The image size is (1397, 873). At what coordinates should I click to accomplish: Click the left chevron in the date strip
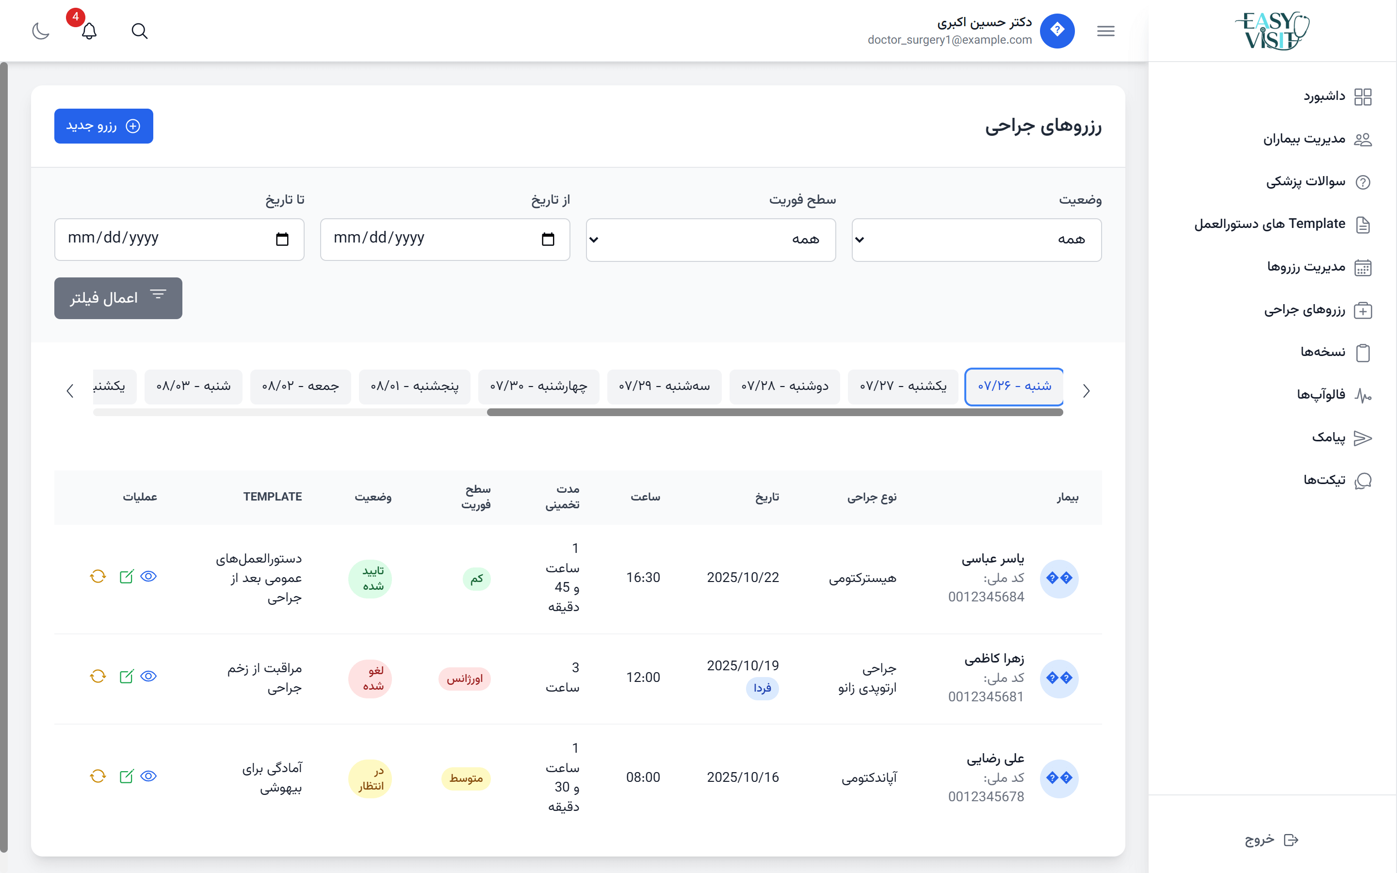pos(70,391)
